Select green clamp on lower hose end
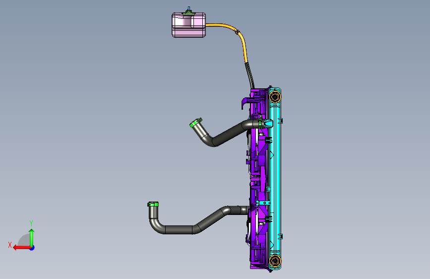430x279 pixels. pos(153,204)
